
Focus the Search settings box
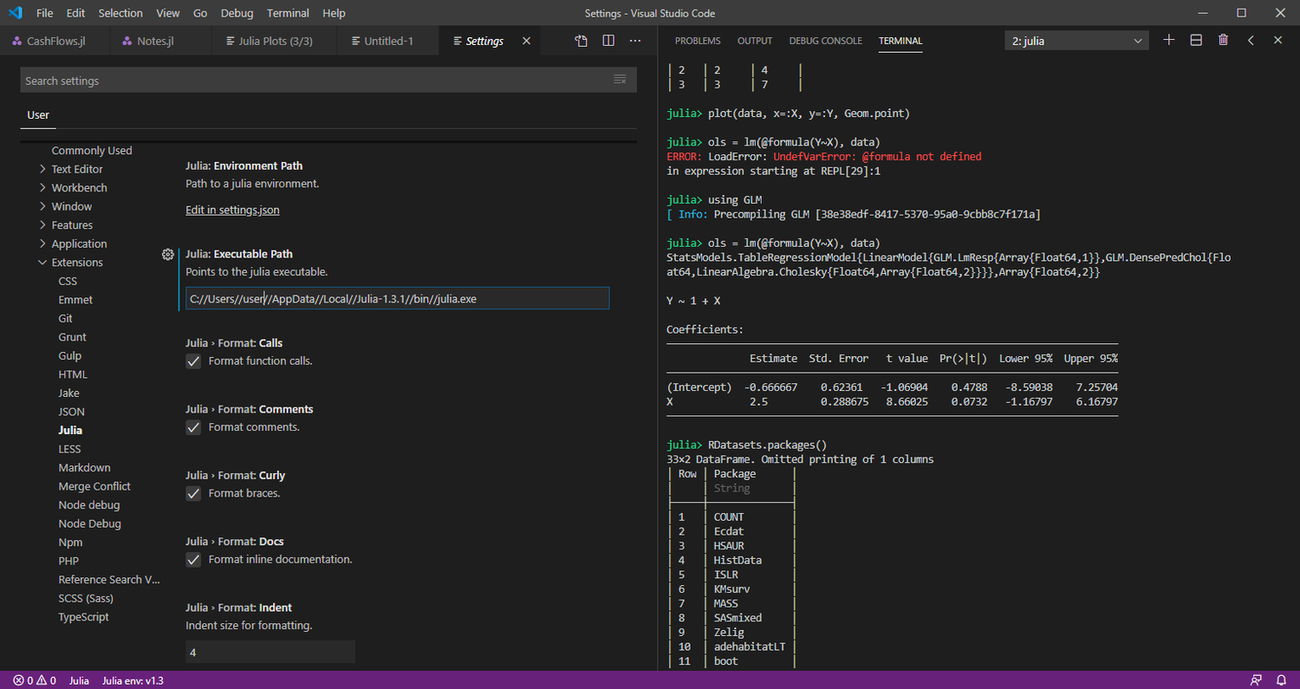[328, 80]
